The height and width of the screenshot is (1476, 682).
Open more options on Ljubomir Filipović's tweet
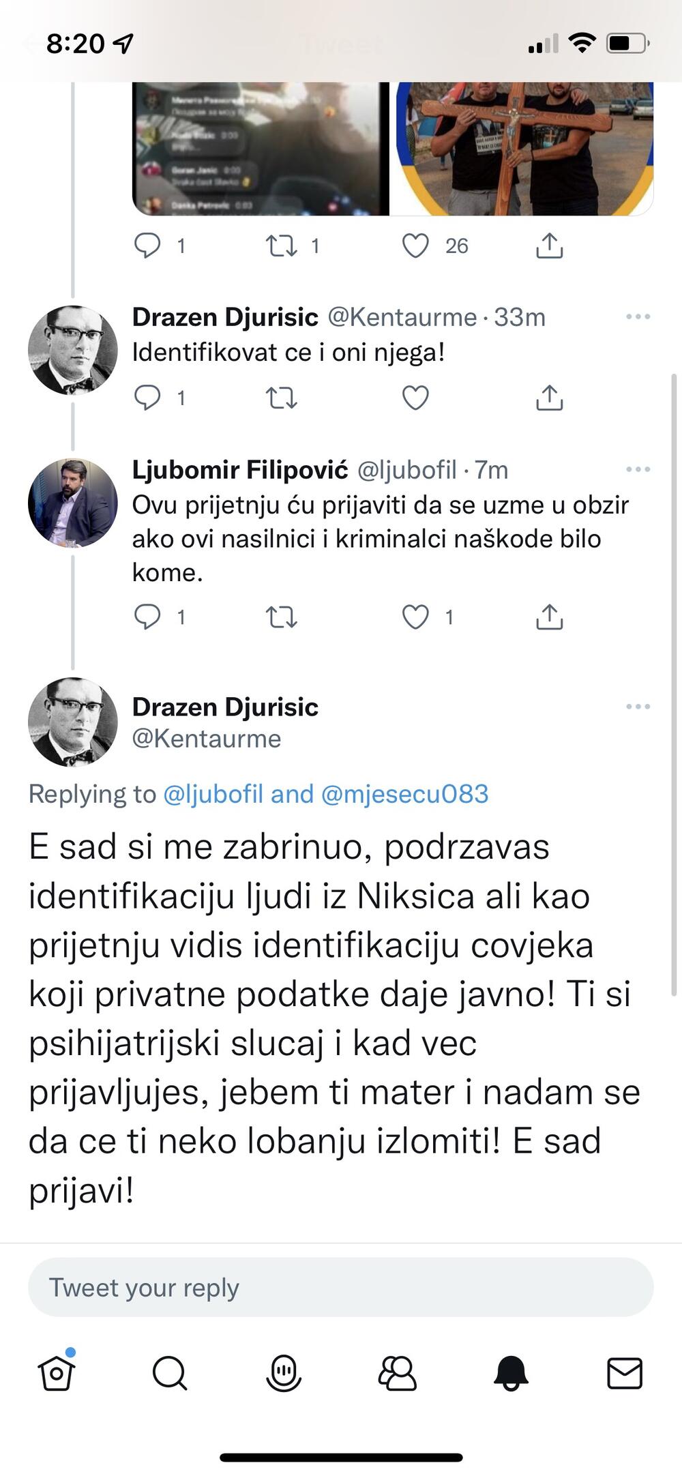coord(638,469)
